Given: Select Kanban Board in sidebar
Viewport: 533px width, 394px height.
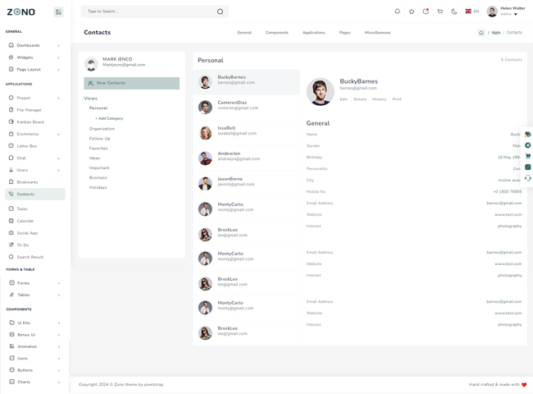Looking at the screenshot, I should coord(30,121).
